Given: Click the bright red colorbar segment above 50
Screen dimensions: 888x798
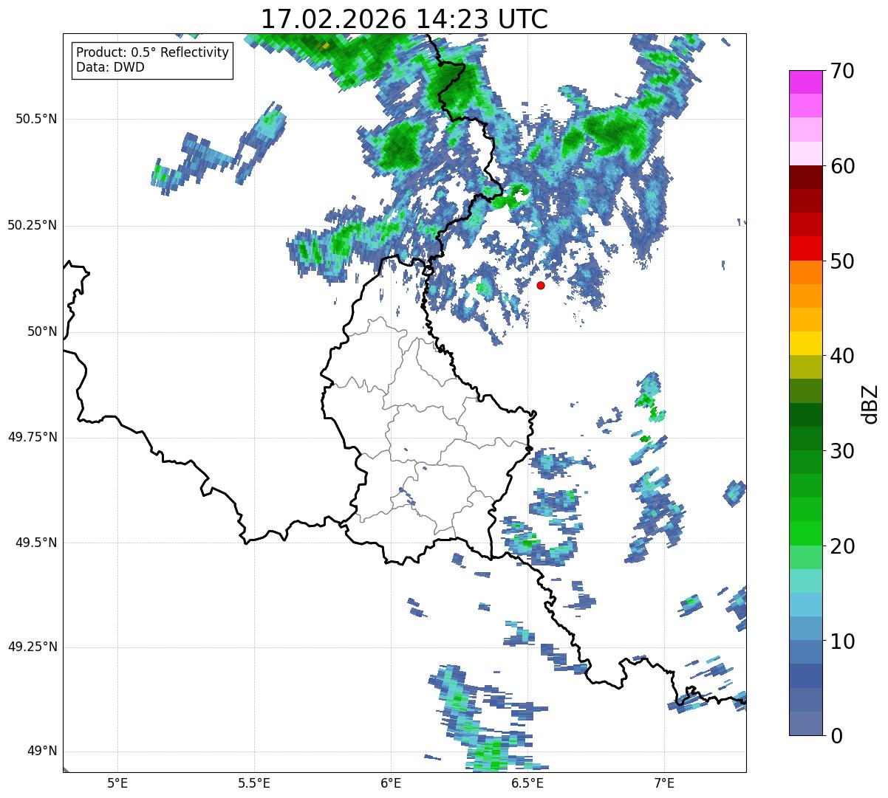Looking at the screenshot, I should pos(805,248).
